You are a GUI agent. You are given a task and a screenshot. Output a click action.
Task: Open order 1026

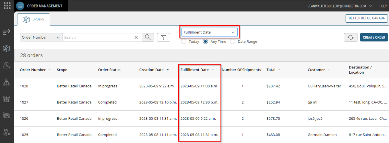pyautogui.click(x=24, y=118)
